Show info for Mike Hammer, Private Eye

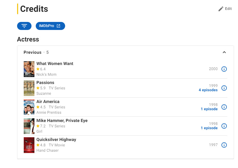tap(224, 126)
